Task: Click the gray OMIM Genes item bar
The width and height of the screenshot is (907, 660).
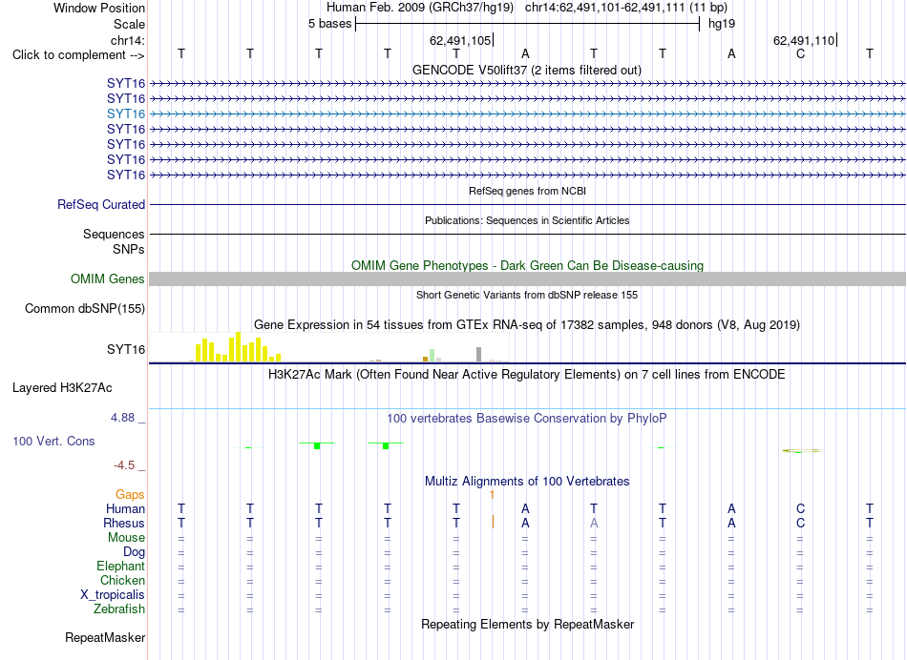Action: click(527, 279)
